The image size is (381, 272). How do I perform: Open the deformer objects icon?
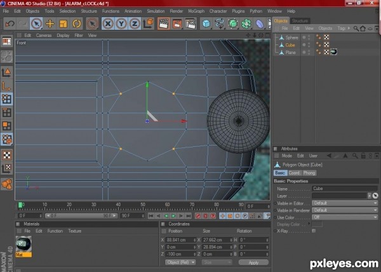(260, 24)
